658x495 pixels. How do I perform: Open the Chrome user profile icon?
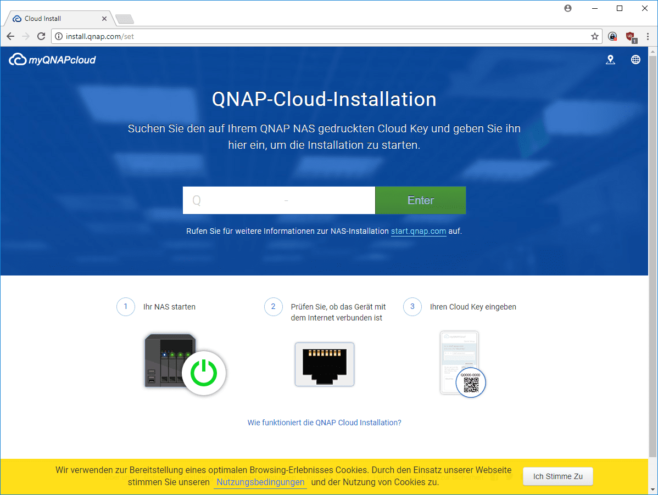pos(568,8)
